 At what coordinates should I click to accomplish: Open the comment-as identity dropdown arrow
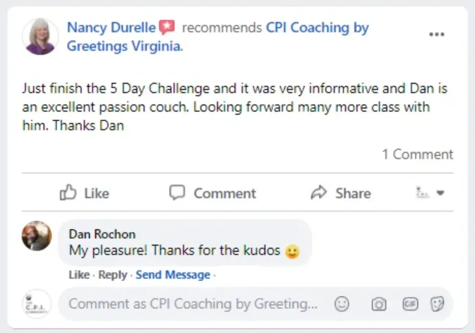pyautogui.click(x=440, y=193)
